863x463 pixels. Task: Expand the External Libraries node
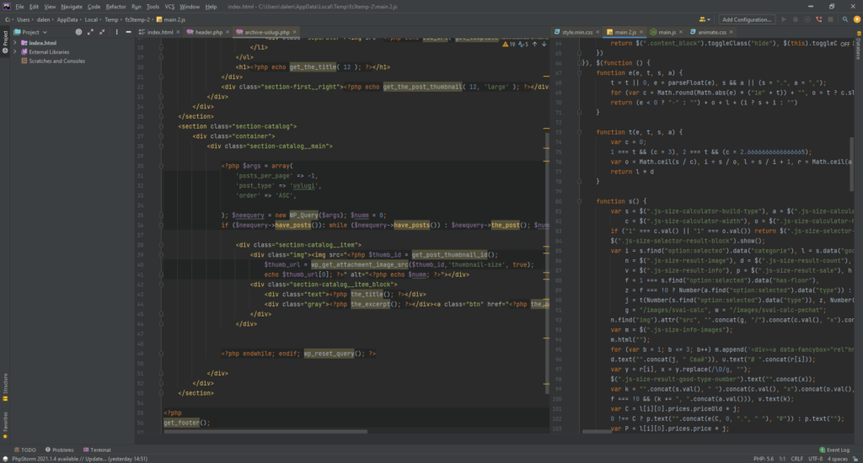click(x=15, y=51)
